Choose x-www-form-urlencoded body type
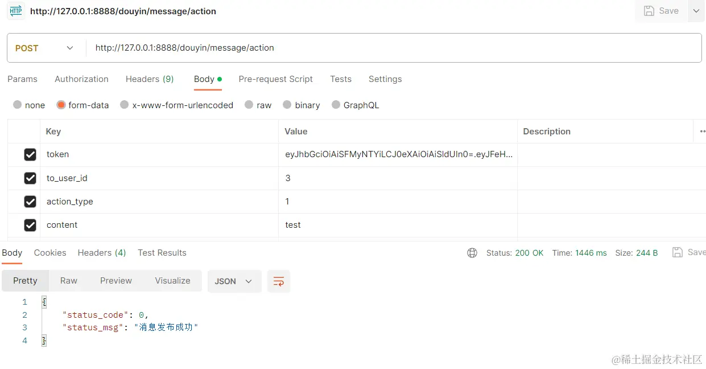 (176, 105)
